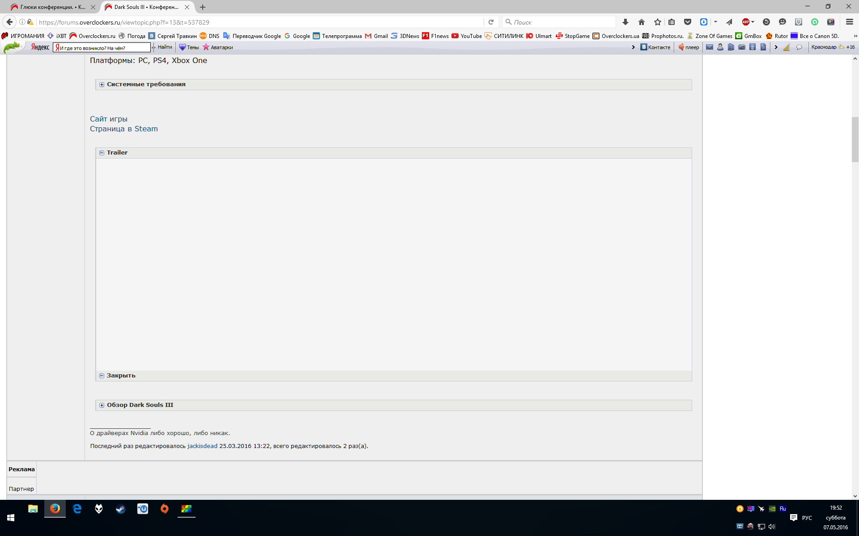
Task: Click the mail envelope icon in the Yandex bar
Action: click(710, 47)
